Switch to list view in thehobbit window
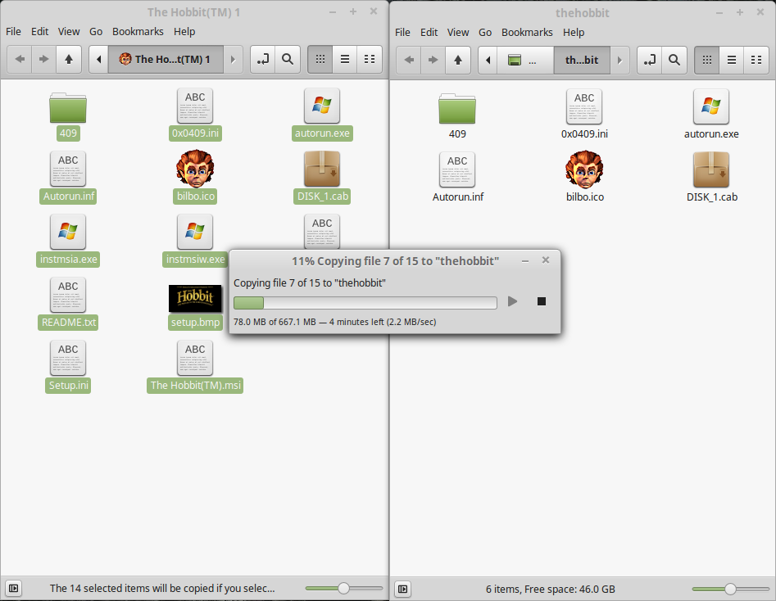 [x=732, y=60]
